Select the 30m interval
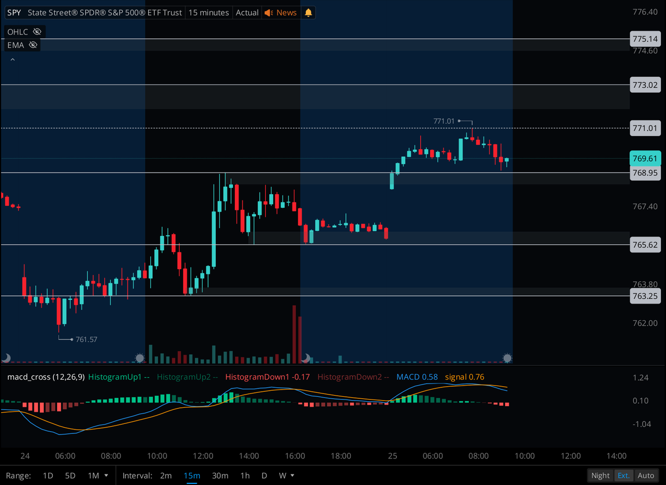Image resolution: width=666 pixels, height=485 pixels. [220, 476]
